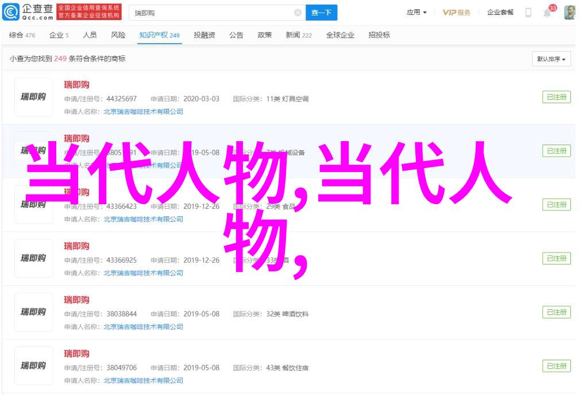Click the 已注册 status tag on first result
Image resolution: width=579 pixels, height=397 pixels.
(556, 97)
